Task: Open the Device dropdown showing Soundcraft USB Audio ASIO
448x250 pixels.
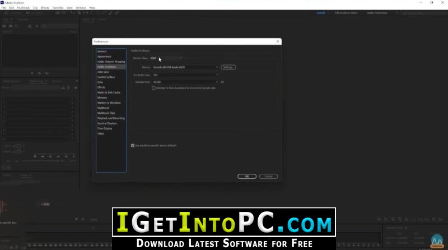Action: pyautogui.click(x=185, y=67)
